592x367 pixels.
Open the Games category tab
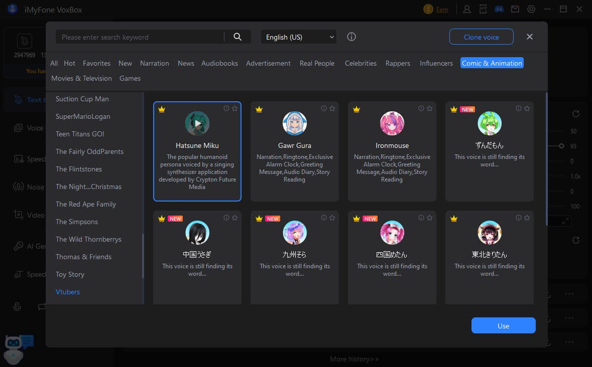point(130,78)
